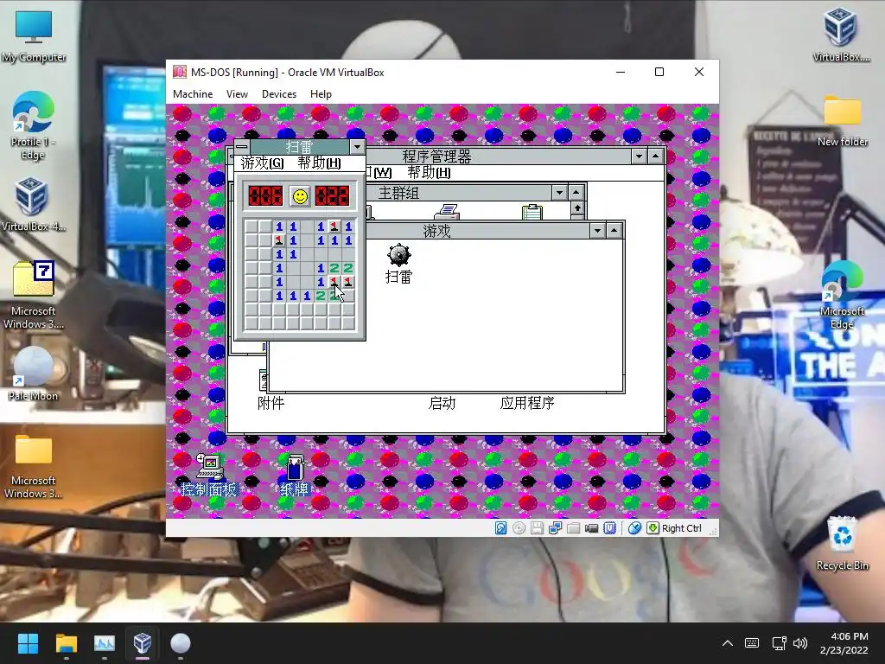Open the Minesweeper window's system control menu box
This screenshot has width=885, height=664.
tap(242, 147)
